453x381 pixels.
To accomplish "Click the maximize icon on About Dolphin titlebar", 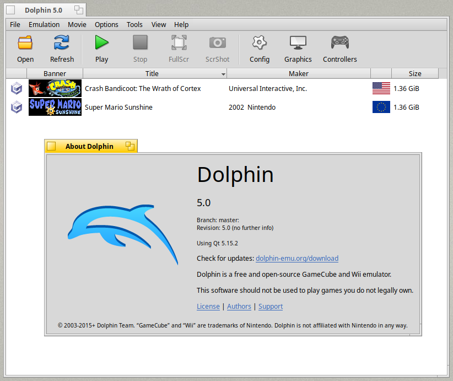I will pyautogui.click(x=130, y=146).
